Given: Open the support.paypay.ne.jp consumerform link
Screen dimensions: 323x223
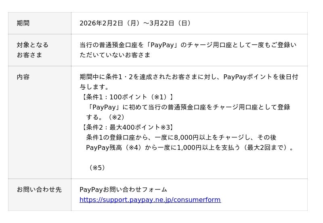Looking at the screenshot, I should (x=150, y=200).
